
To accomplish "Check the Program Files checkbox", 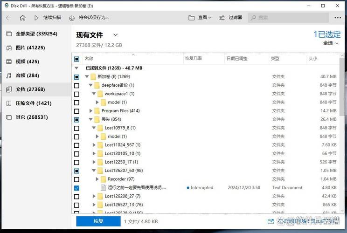I will pyautogui.click(x=76, y=111).
